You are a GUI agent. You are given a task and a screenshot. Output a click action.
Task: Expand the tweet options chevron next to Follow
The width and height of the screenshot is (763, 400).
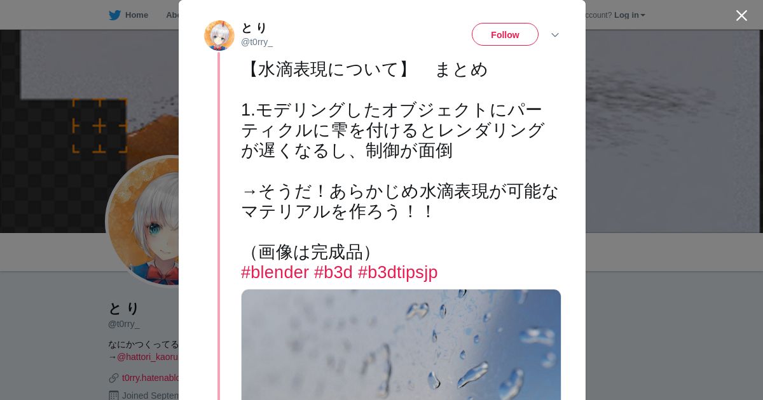555,35
